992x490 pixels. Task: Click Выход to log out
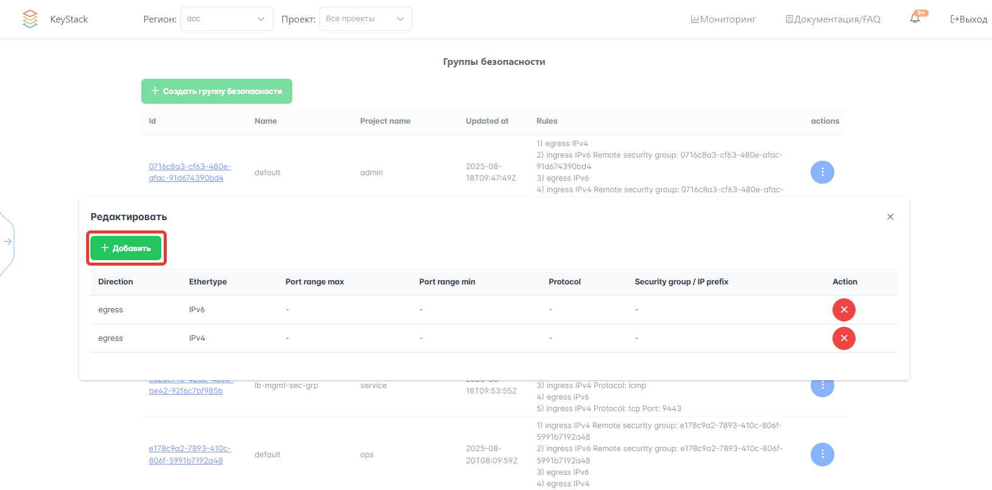coord(968,19)
